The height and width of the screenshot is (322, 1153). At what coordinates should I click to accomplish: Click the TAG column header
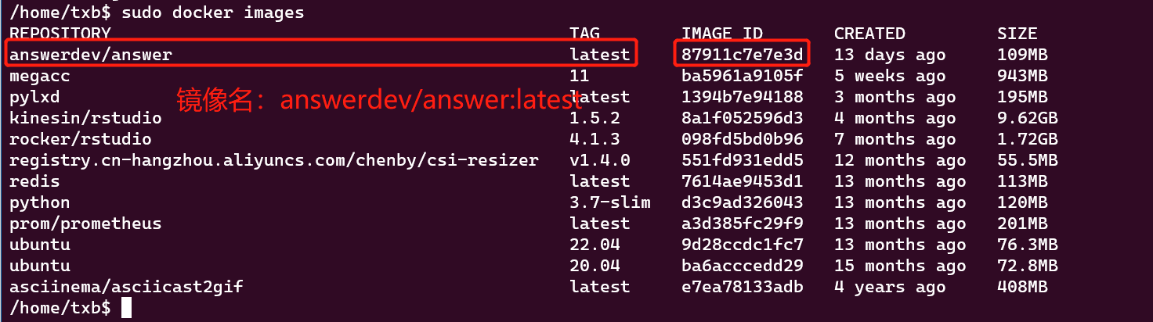coord(585,34)
